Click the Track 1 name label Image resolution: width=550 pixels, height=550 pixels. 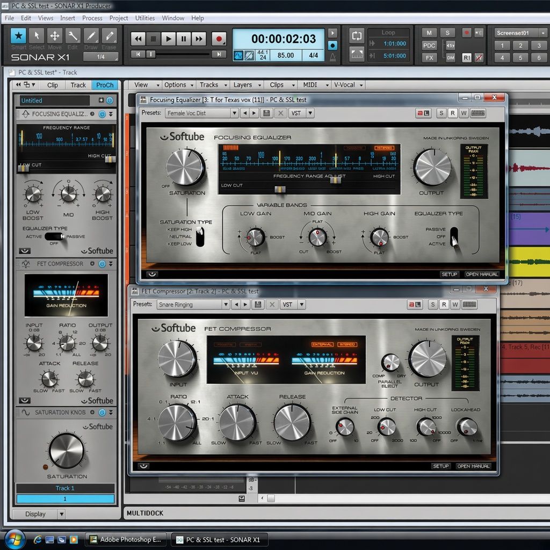point(65,488)
